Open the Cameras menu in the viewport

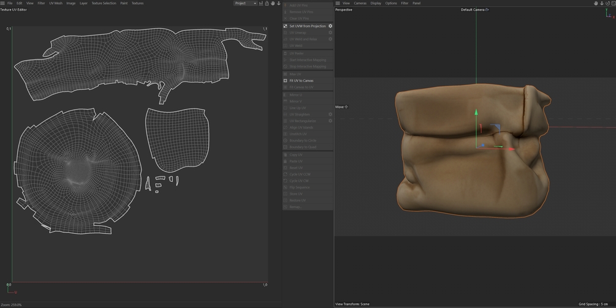coord(360,3)
